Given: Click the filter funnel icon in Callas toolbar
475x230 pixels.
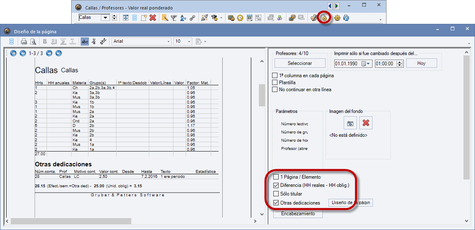Looking at the screenshot, I should (174, 18).
